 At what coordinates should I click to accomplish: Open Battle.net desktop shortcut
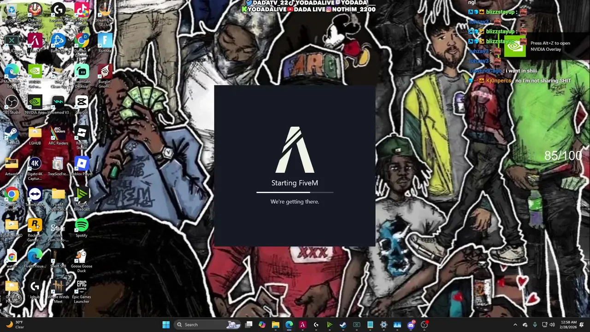point(58,44)
